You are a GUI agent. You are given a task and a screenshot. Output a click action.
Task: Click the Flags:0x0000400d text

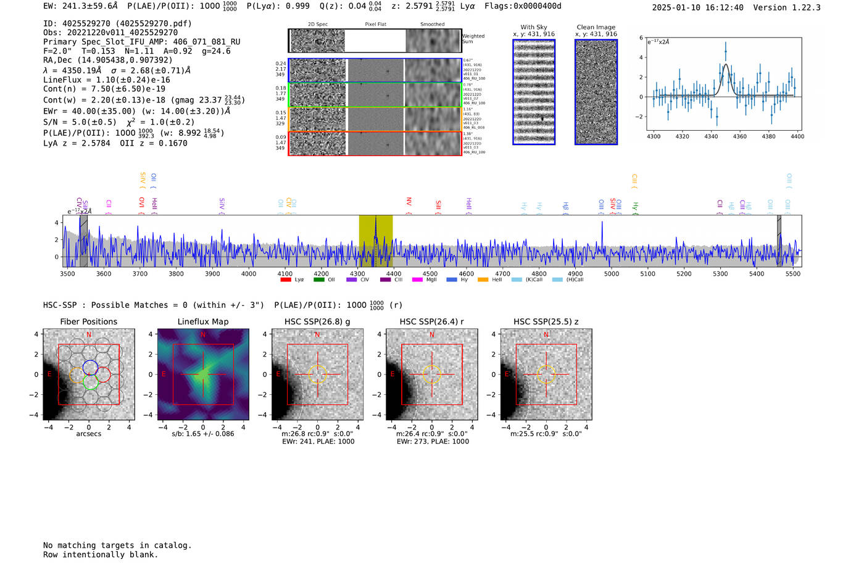click(523, 6)
